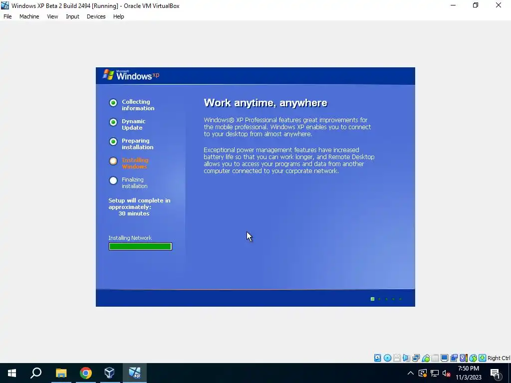Launch Google Chrome from the taskbar

[x=86, y=373]
